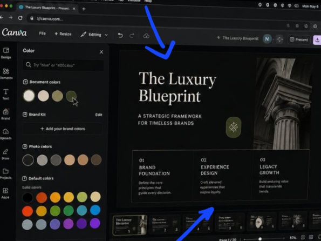This screenshot has width=321, height=241.
Task: Click the Document colors section icon
Action: click(x=25, y=82)
